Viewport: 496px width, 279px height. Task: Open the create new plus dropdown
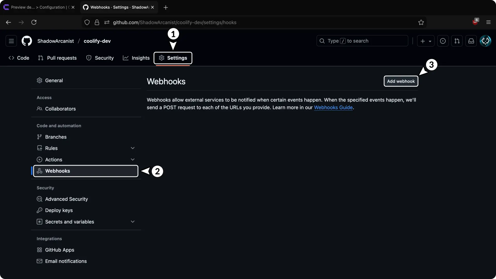tap(425, 41)
